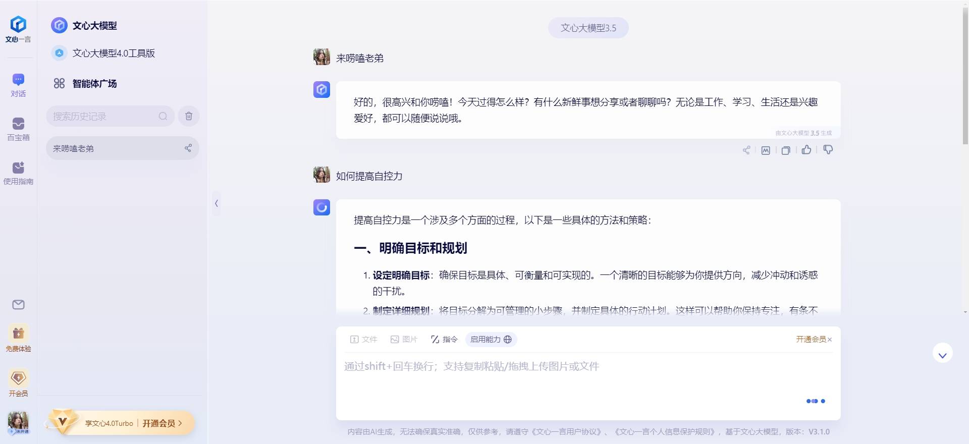Open the 文心一言用户协议 link
The image size is (969, 444).
566,432
